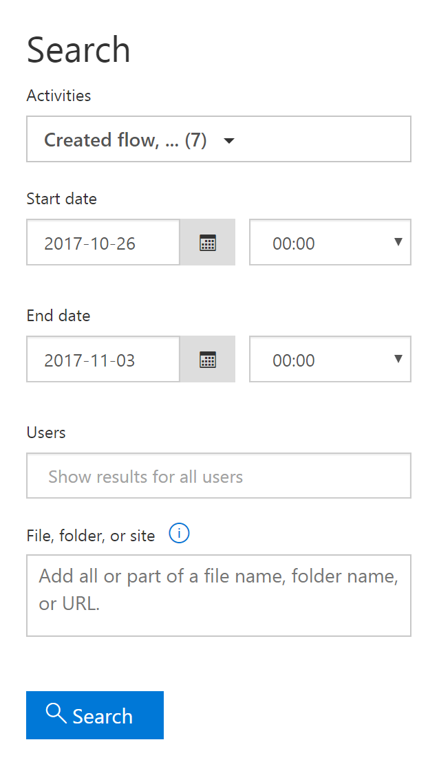The width and height of the screenshot is (439, 784).
Task: Open the Activities selection list
Action: (218, 139)
